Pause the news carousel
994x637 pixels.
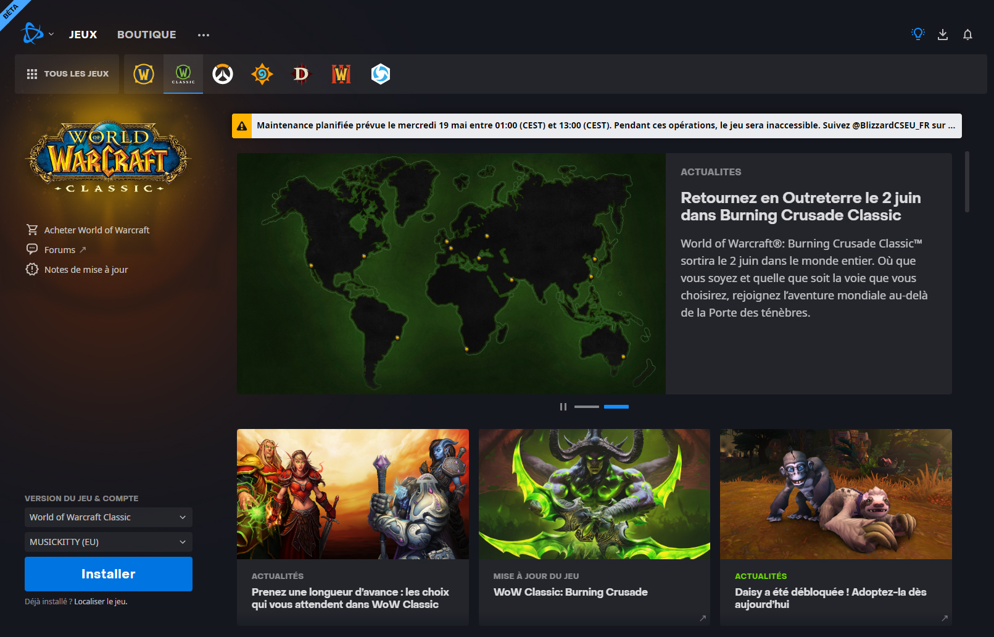pos(563,407)
